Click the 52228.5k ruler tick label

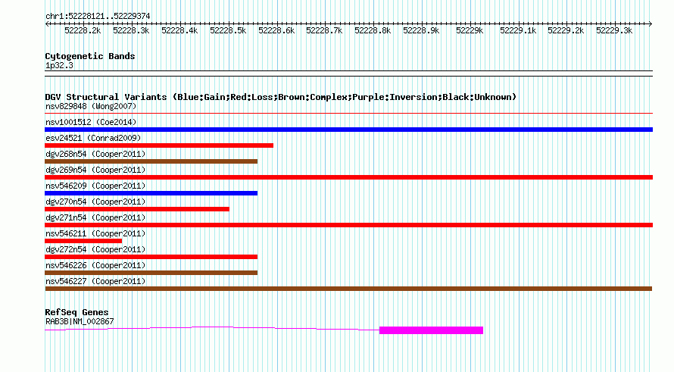point(228,30)
